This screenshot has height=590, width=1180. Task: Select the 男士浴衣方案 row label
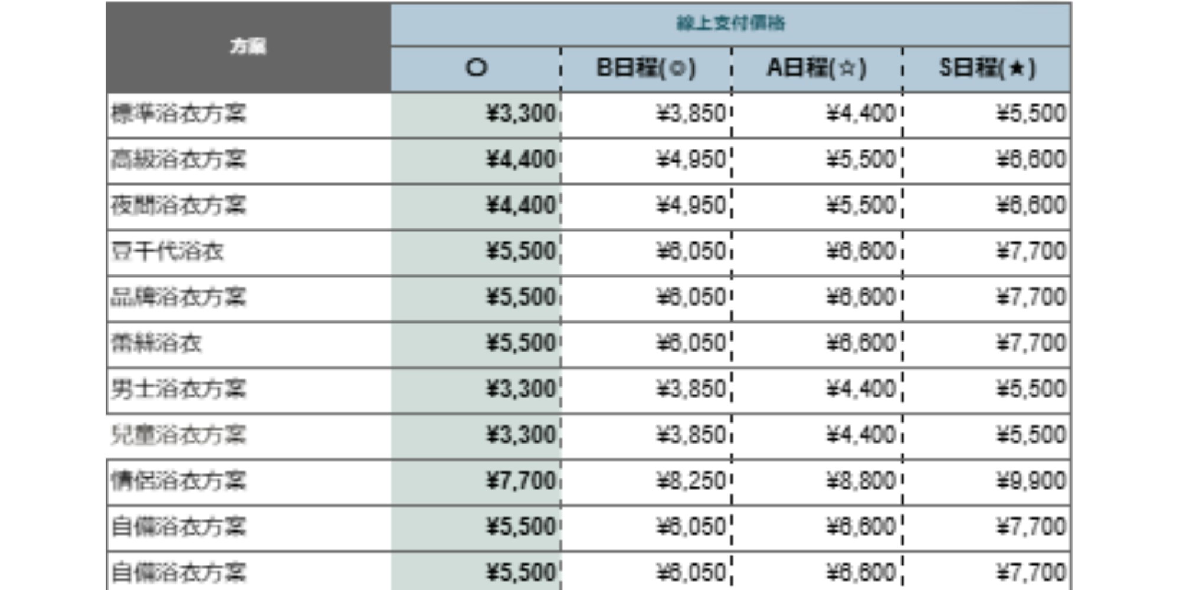178,389
